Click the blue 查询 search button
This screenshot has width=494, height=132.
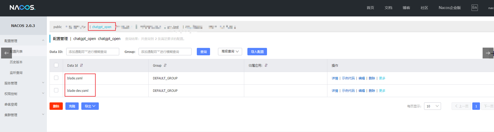tap(203, 52)
